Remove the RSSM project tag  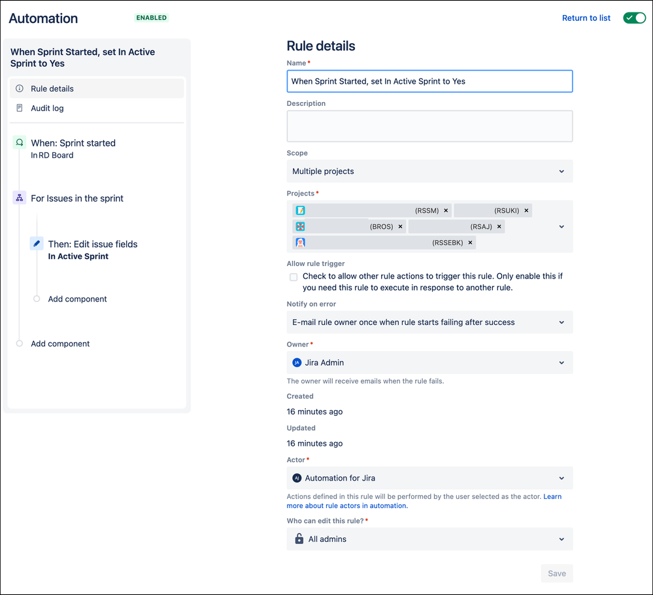(446, 211)
